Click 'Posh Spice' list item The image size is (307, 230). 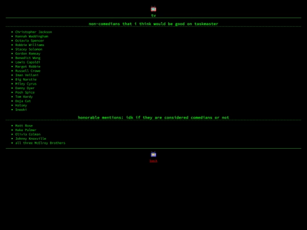[x=25, y=93]
